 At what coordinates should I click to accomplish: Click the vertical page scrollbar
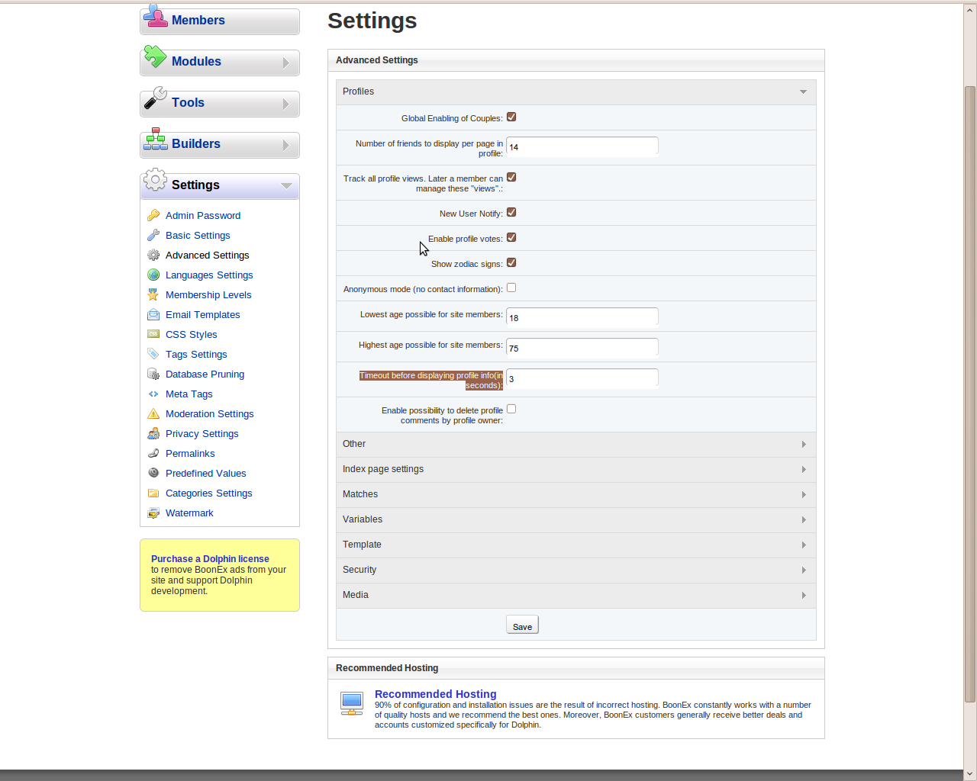coord(970,381)
